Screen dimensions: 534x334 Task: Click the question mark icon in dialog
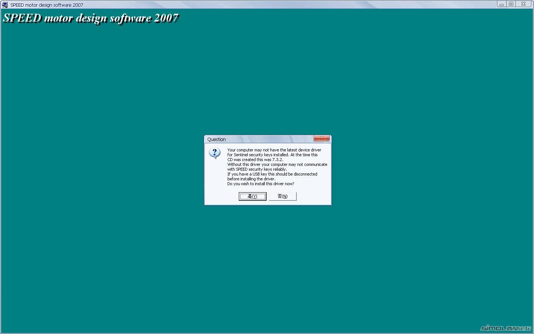[215, 153]
